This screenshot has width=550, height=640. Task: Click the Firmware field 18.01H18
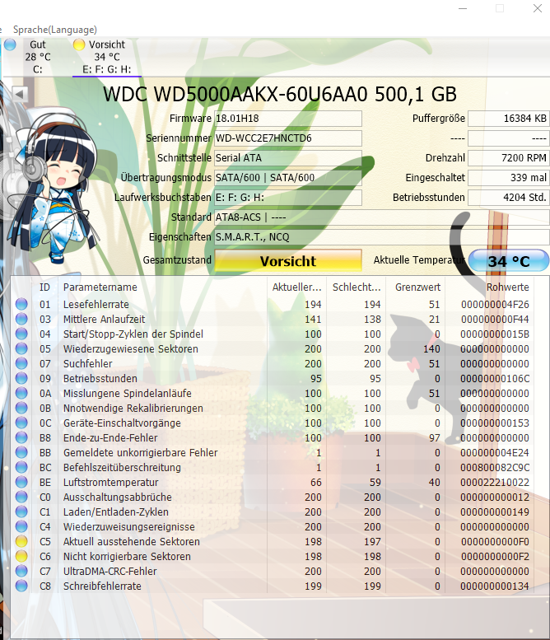click(x=288, y=119)
